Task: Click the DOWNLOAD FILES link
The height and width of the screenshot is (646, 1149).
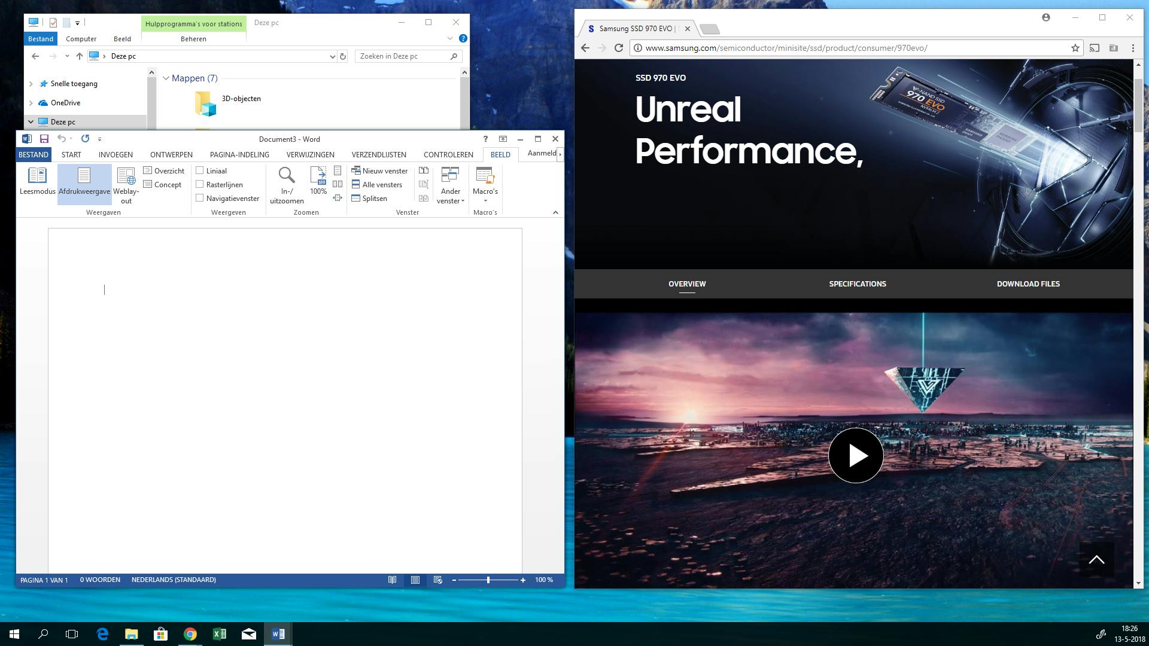Action: (1028, 284)
